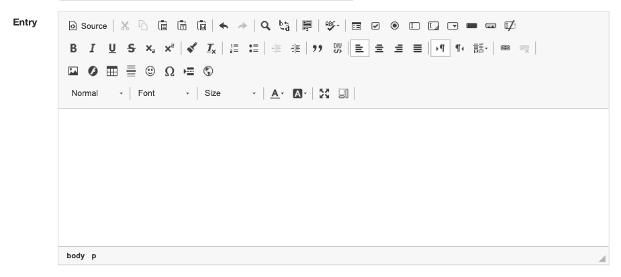The height and width of the screenshot is (277, 621).
Task: Open the Size dropdown
Action: 230,93
